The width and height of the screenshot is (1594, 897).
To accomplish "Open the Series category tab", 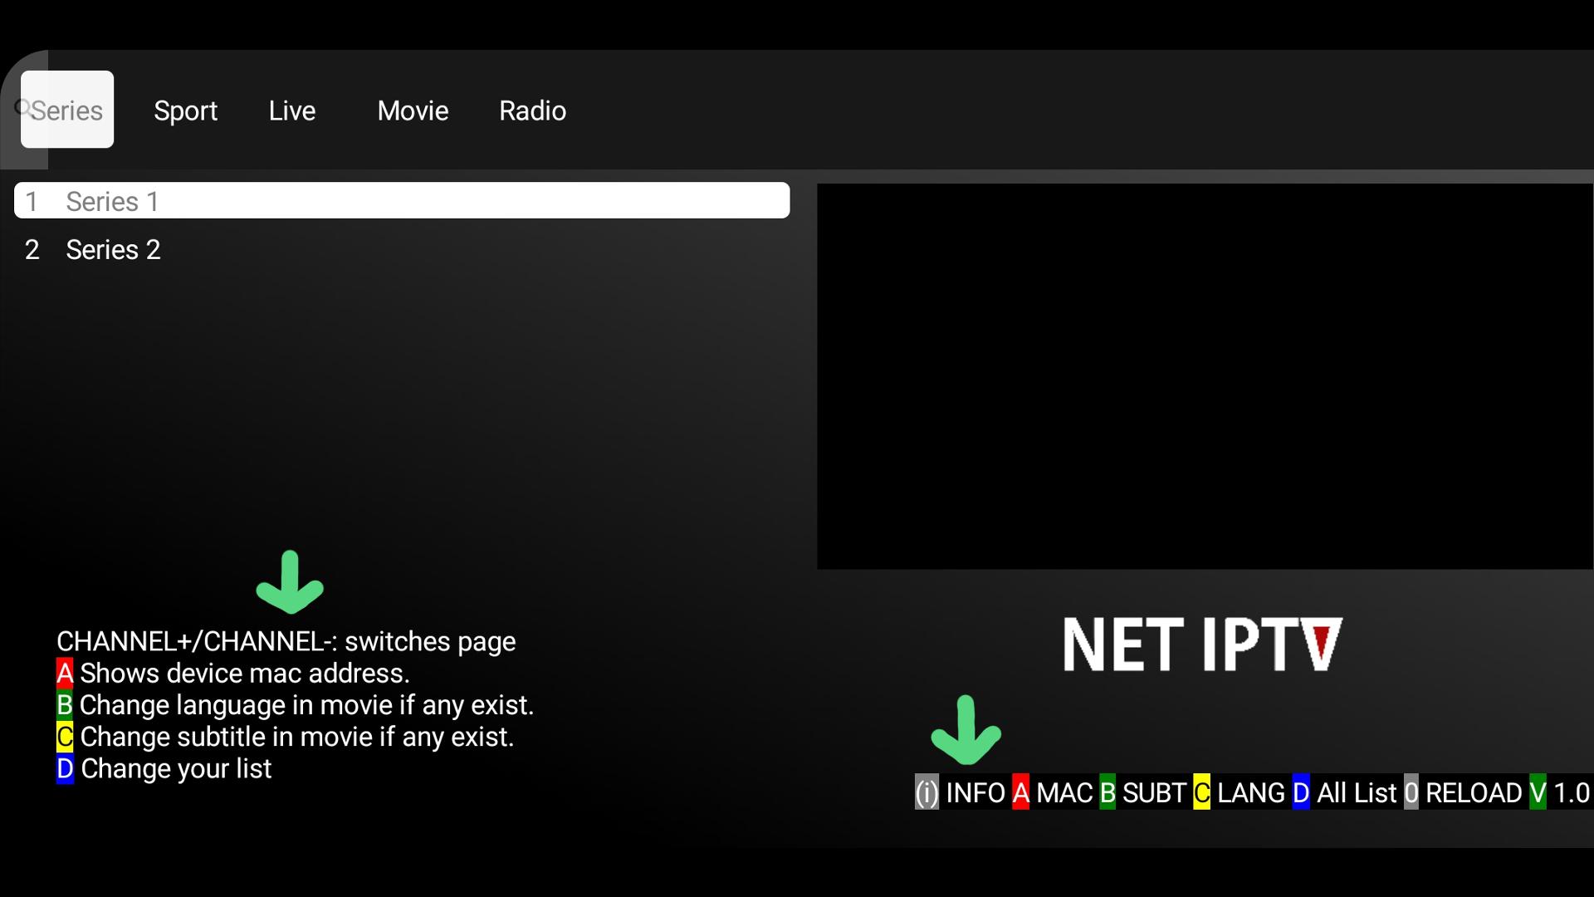I will point(67,110).
